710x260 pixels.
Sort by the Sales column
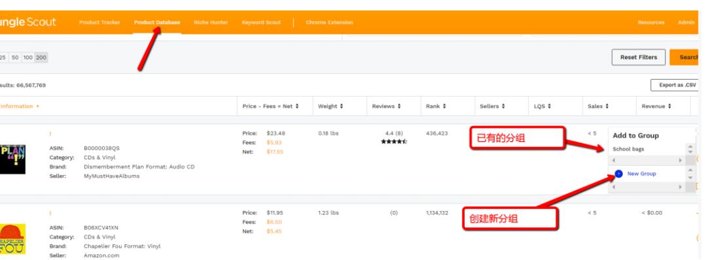point(597,106)
